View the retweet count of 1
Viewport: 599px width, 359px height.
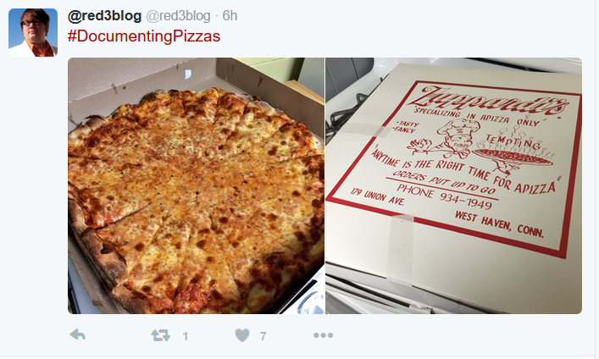point(186,336)
